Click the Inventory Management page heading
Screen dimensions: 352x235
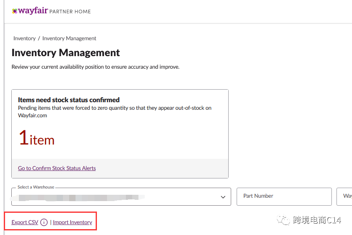coord(65,53)
